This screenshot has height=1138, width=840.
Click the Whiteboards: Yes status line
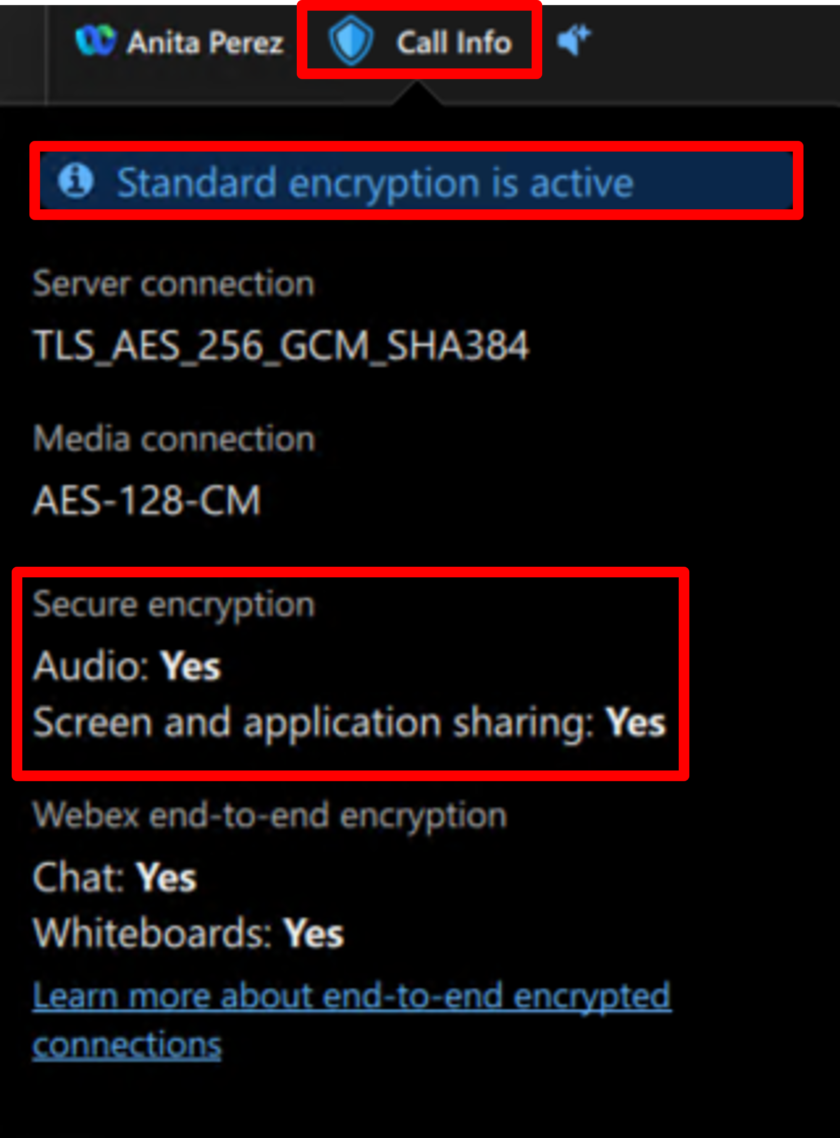[x=188, y=933]
